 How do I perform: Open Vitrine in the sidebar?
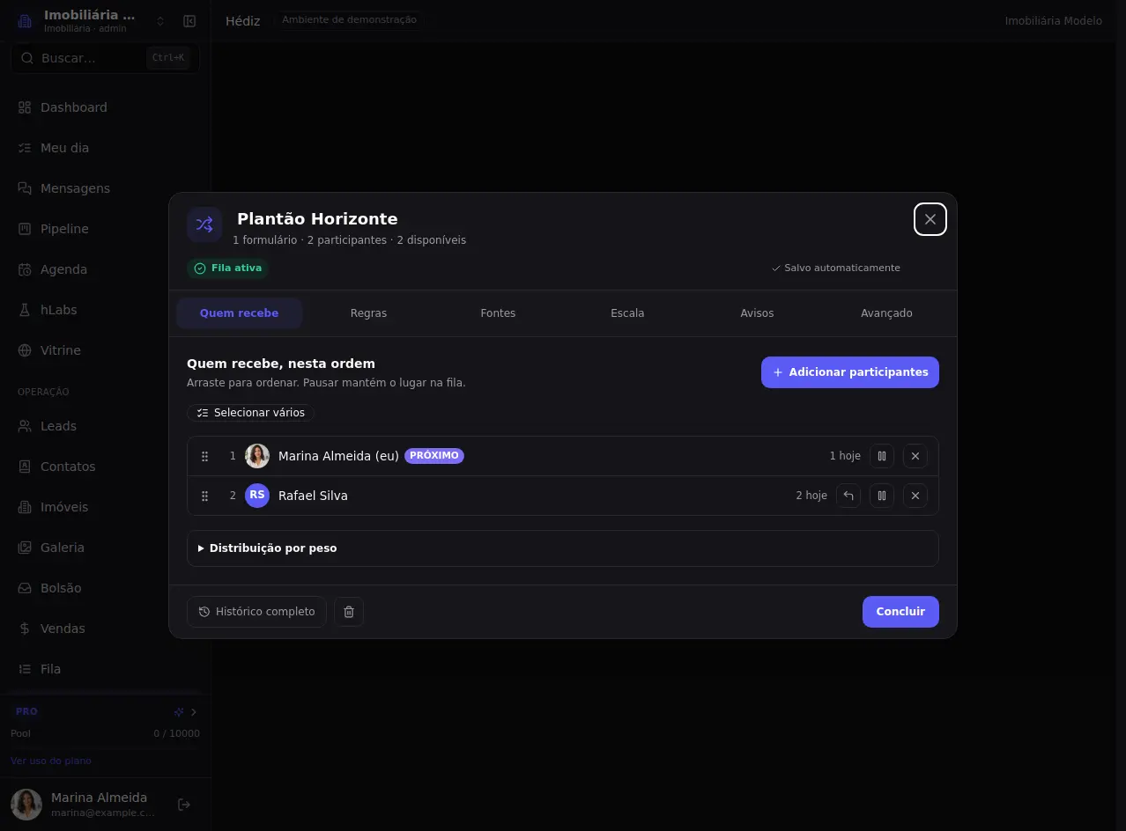[x=105, y=350]
